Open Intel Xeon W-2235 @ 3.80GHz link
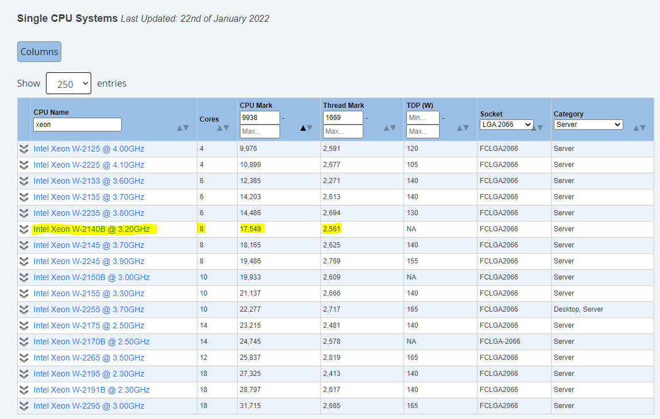This screenshot has height=419, width=660. (x=89, y=213)
